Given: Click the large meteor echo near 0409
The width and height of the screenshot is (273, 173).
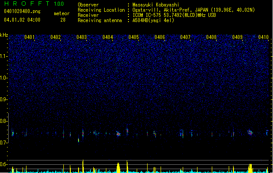Looking at the screenshot, I should [250, 132].
